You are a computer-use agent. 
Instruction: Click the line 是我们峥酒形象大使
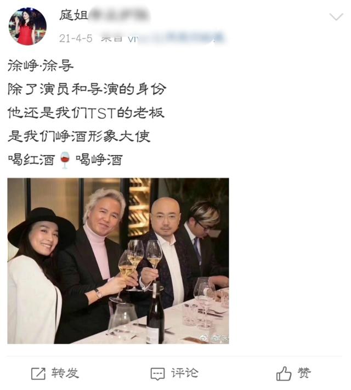[x=79, y=136]
